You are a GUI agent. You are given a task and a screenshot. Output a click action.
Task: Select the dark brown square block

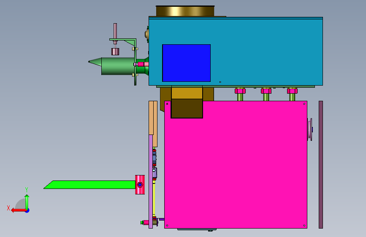coord(187,108)
